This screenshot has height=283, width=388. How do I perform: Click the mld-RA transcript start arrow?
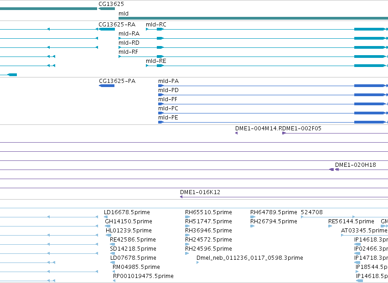tap(120, 38)
